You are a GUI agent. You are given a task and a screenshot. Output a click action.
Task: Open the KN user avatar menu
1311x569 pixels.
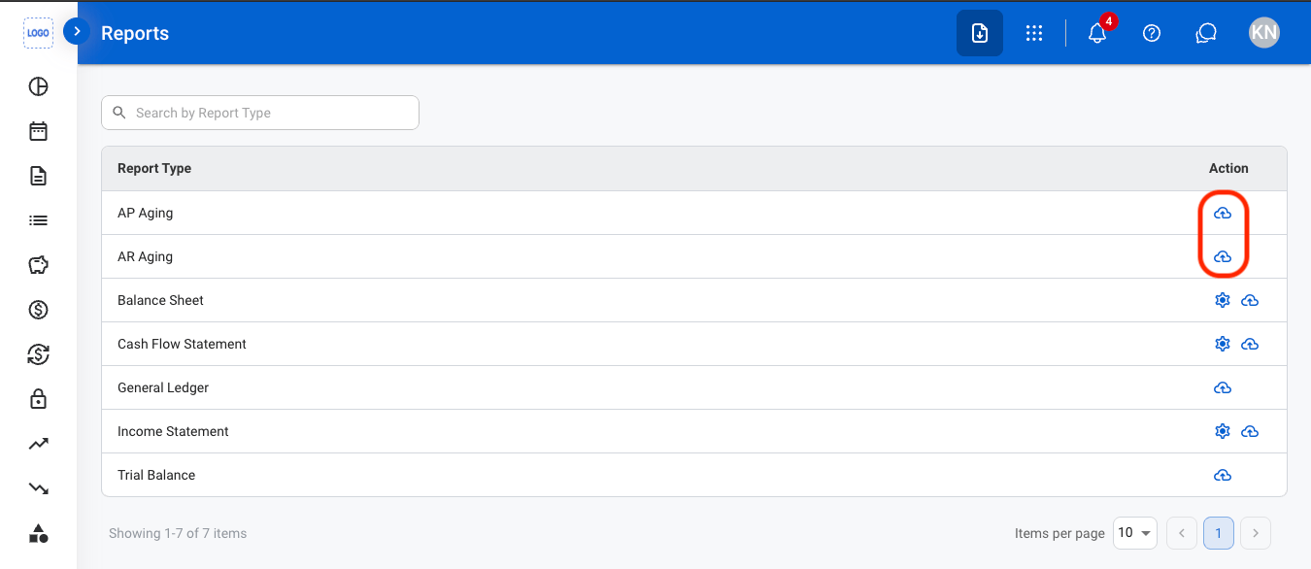(1264, 33)
